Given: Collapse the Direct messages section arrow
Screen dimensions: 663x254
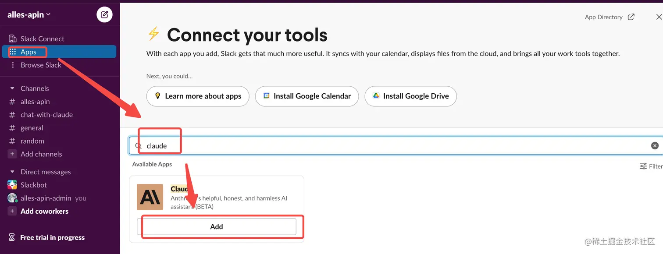Looking at the screenshot, I should [12, 172].
